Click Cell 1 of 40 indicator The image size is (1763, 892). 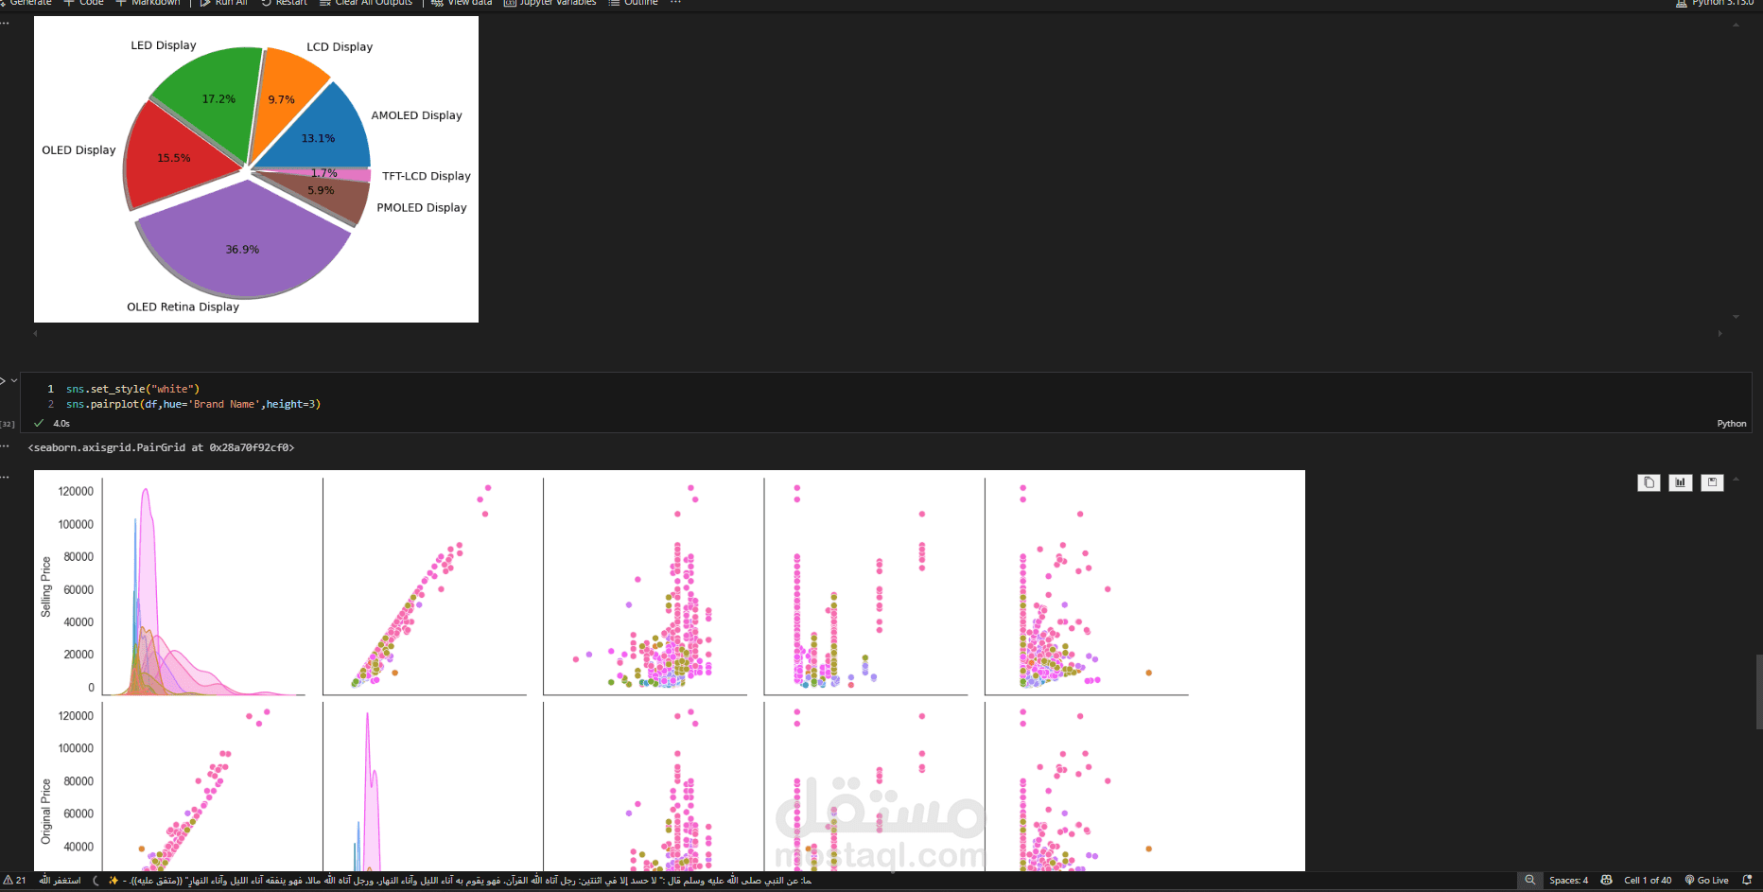pyautogui.click(x=1648, y=880)
